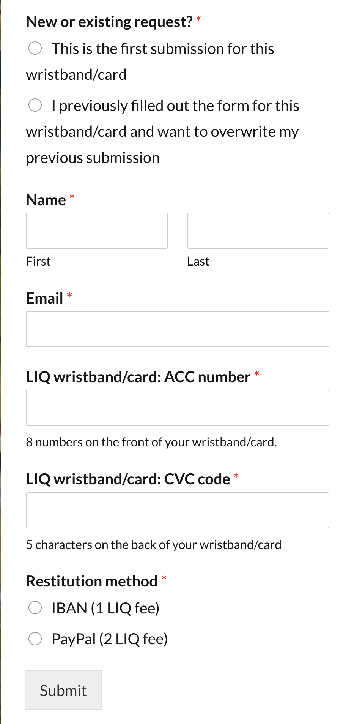Screen dimensions: 354x724
Task: Click the "First" sub-label under Name
Action: (38, 261)
